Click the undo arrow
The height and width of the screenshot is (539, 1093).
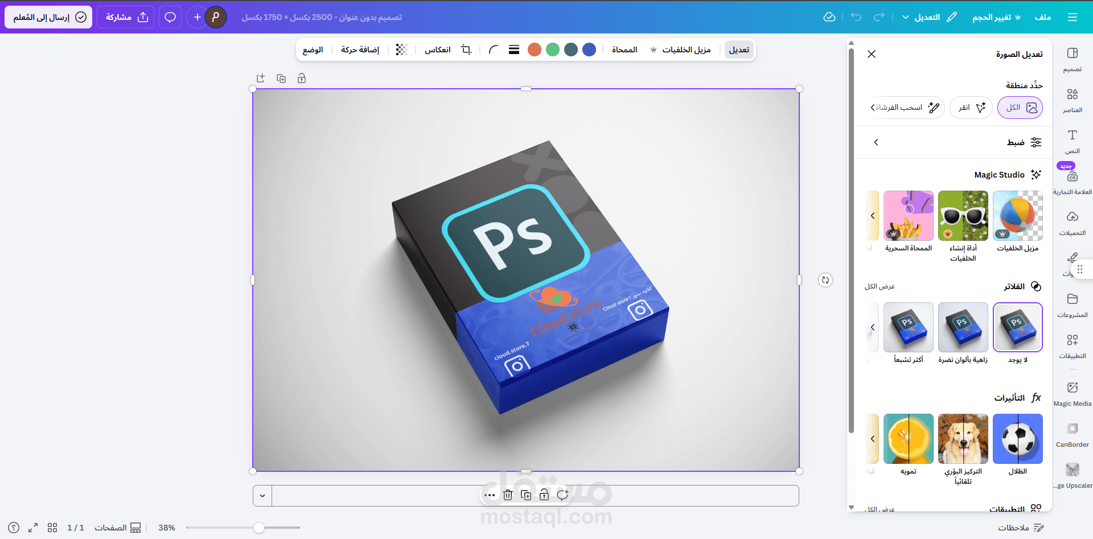pyautogui.click(x=856, y=17)
